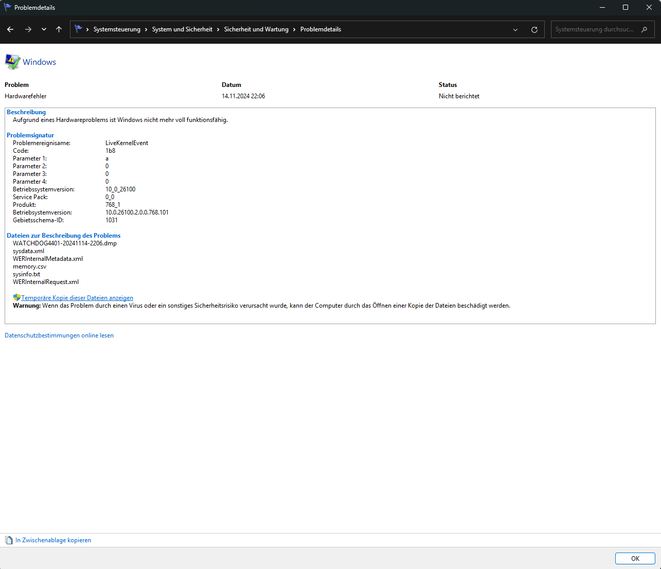
Task: Click the Problemsignatur heading
Action: 30,135
